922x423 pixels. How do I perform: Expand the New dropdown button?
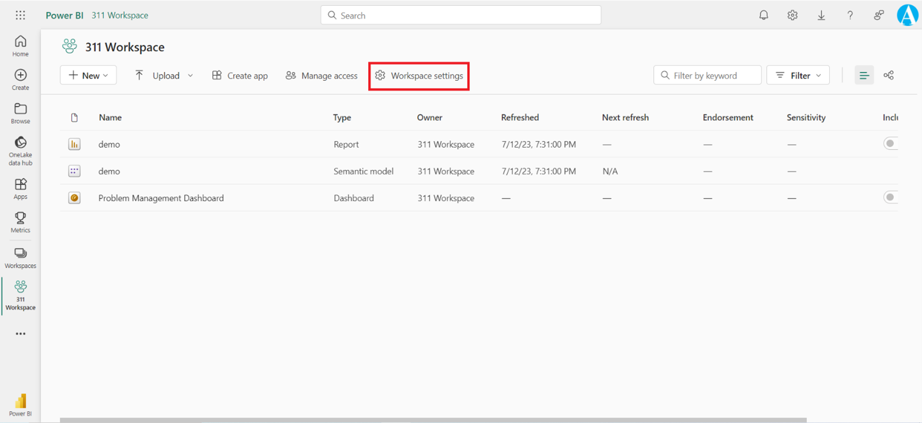click(x=88, y=76)
